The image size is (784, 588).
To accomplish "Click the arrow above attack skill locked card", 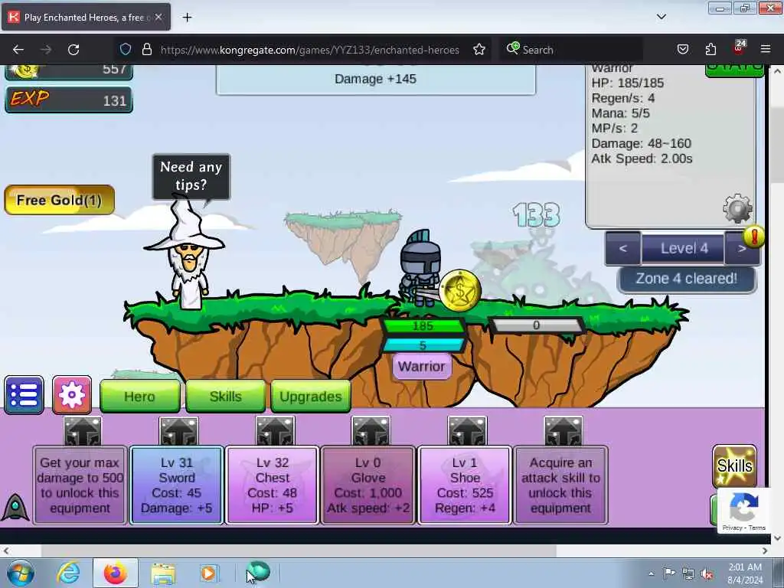I will 563,431.
